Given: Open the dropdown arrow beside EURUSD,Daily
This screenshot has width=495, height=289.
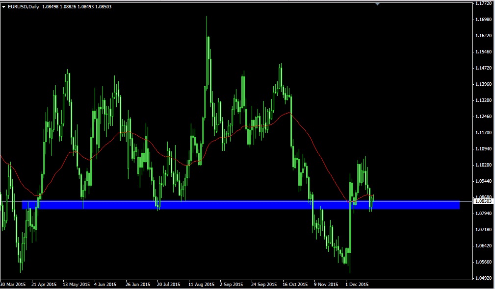Looking at the screenshot, I should pyautogui.click(x=3, y=7).
